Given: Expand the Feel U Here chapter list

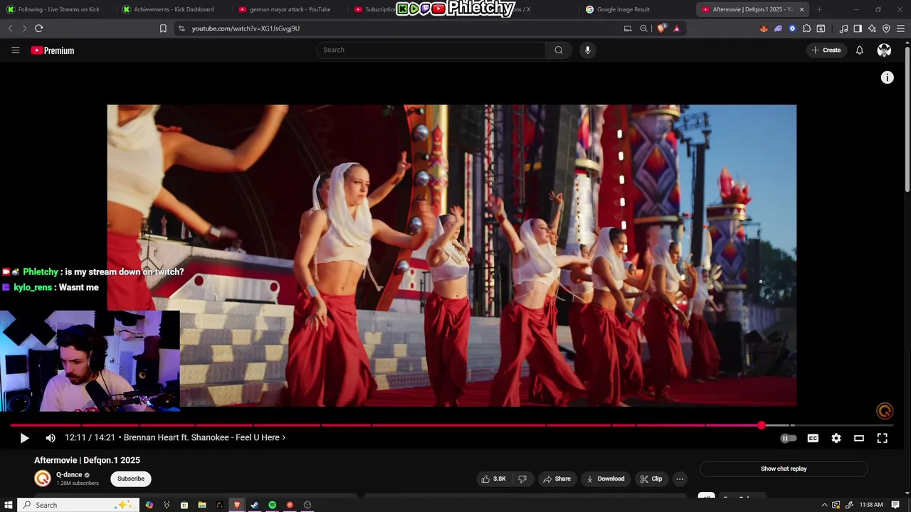Looking at the screenshot, I should (205, 437).
